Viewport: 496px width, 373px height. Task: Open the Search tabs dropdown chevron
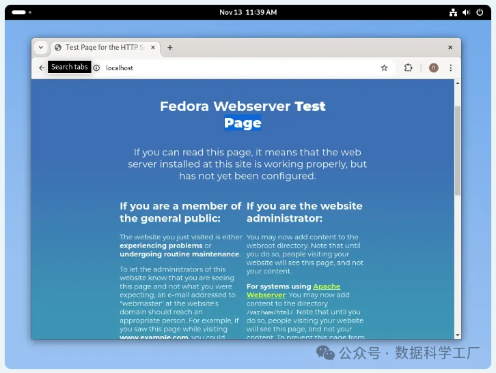tap(41, 47)
